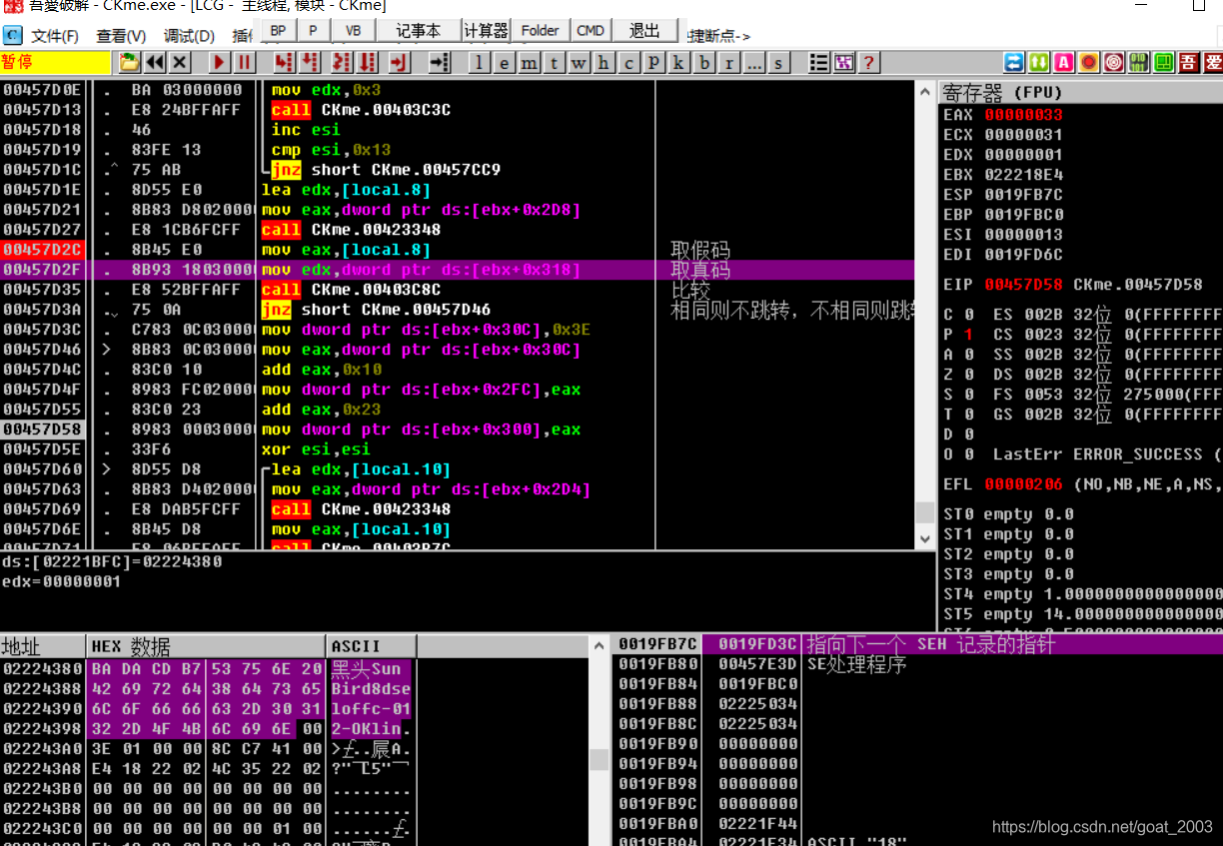Screen dimensions: 1223x846
Task: Click the BP shortcut button
Action: click(279, 31)
